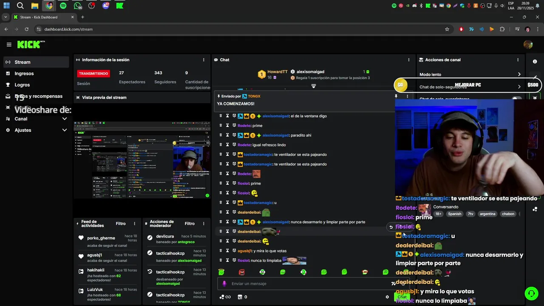The height and width of the screenshot is (306, 544).
Task: Timeout alexisomaigad on the 'paradito ahi' message
Action: pyautogui.click(x=227, y=135)
